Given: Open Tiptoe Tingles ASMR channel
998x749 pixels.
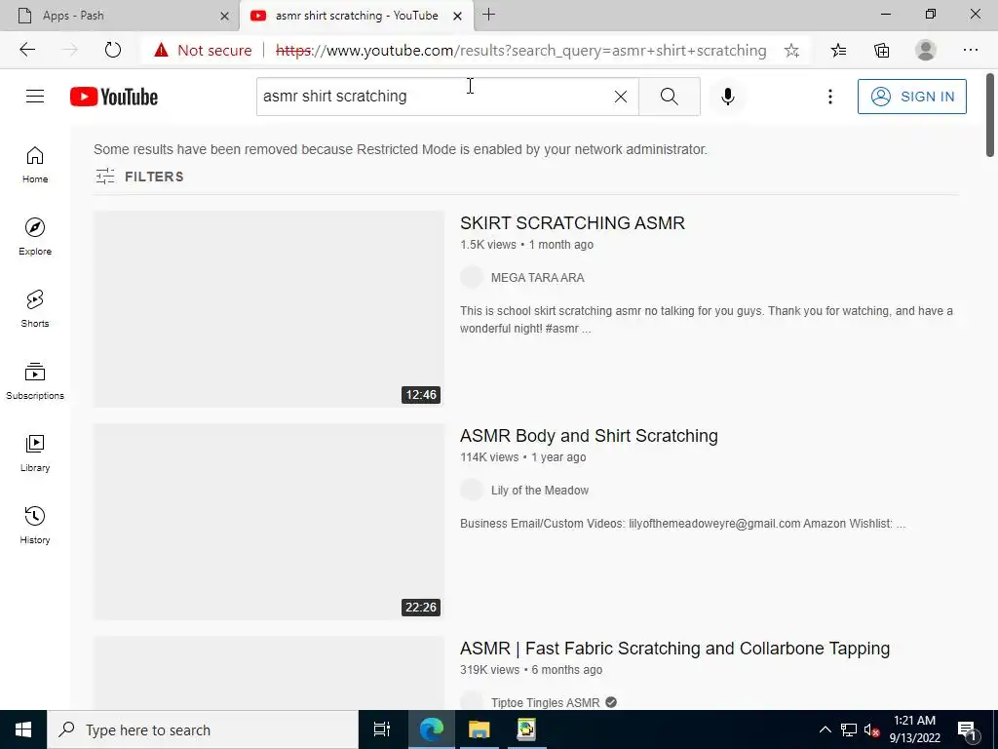Looking at the screenshot, I should (545, 702).
